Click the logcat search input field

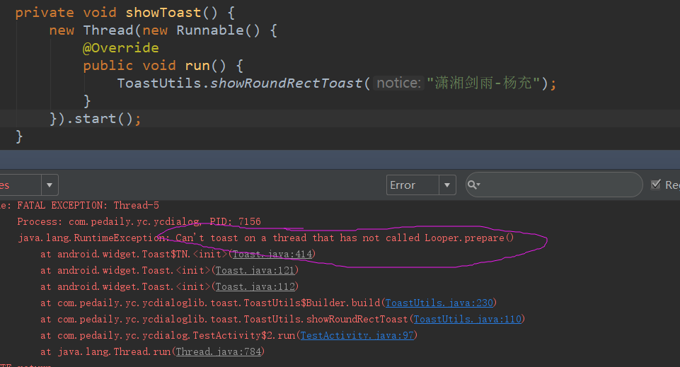(554, 185)
